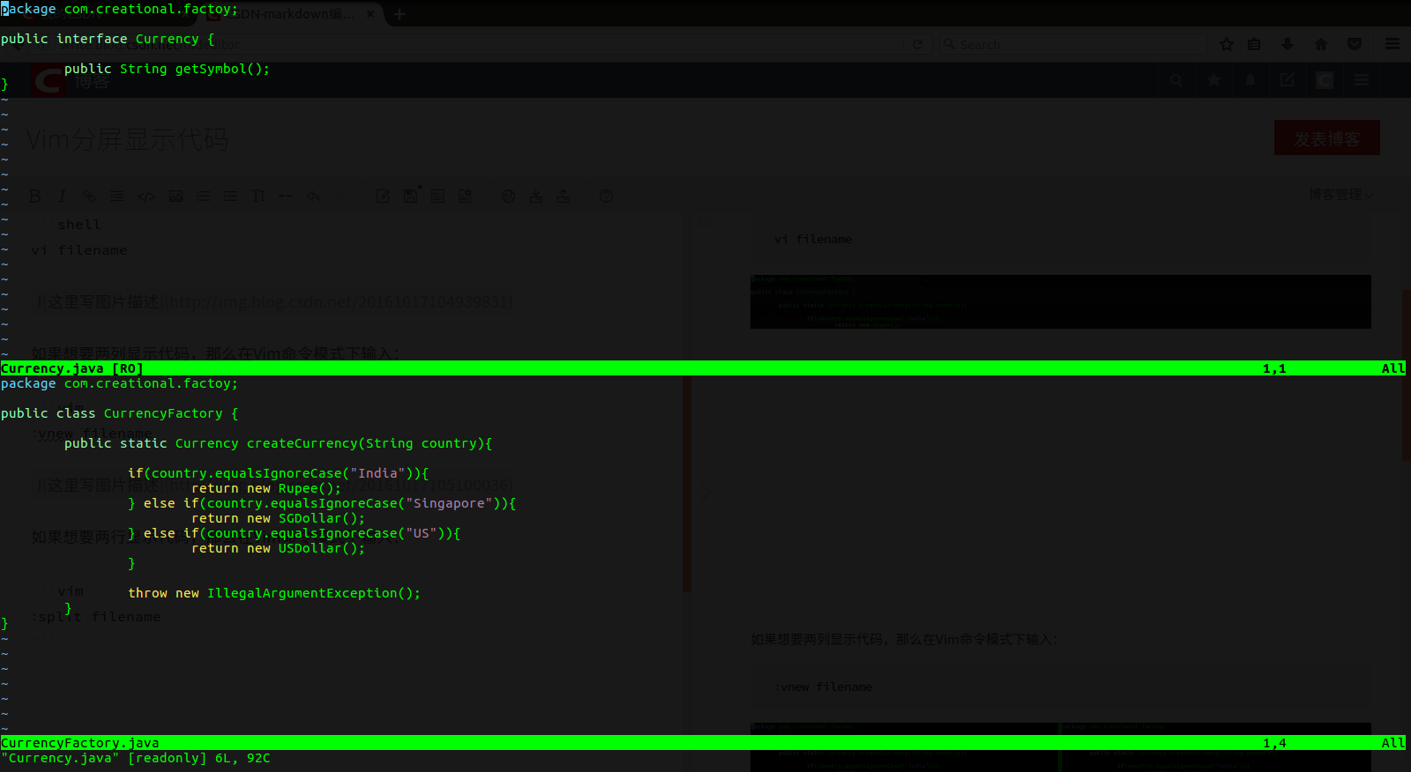The image size is (1411, 772).
Task: Import a file using the download-tray icon
Action: 535,196
